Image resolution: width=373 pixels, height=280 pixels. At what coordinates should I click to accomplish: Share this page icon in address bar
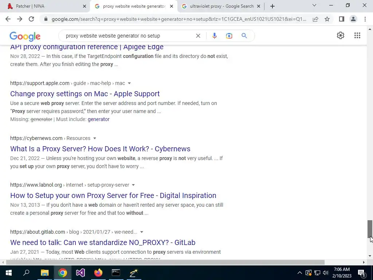click(315, 19)
